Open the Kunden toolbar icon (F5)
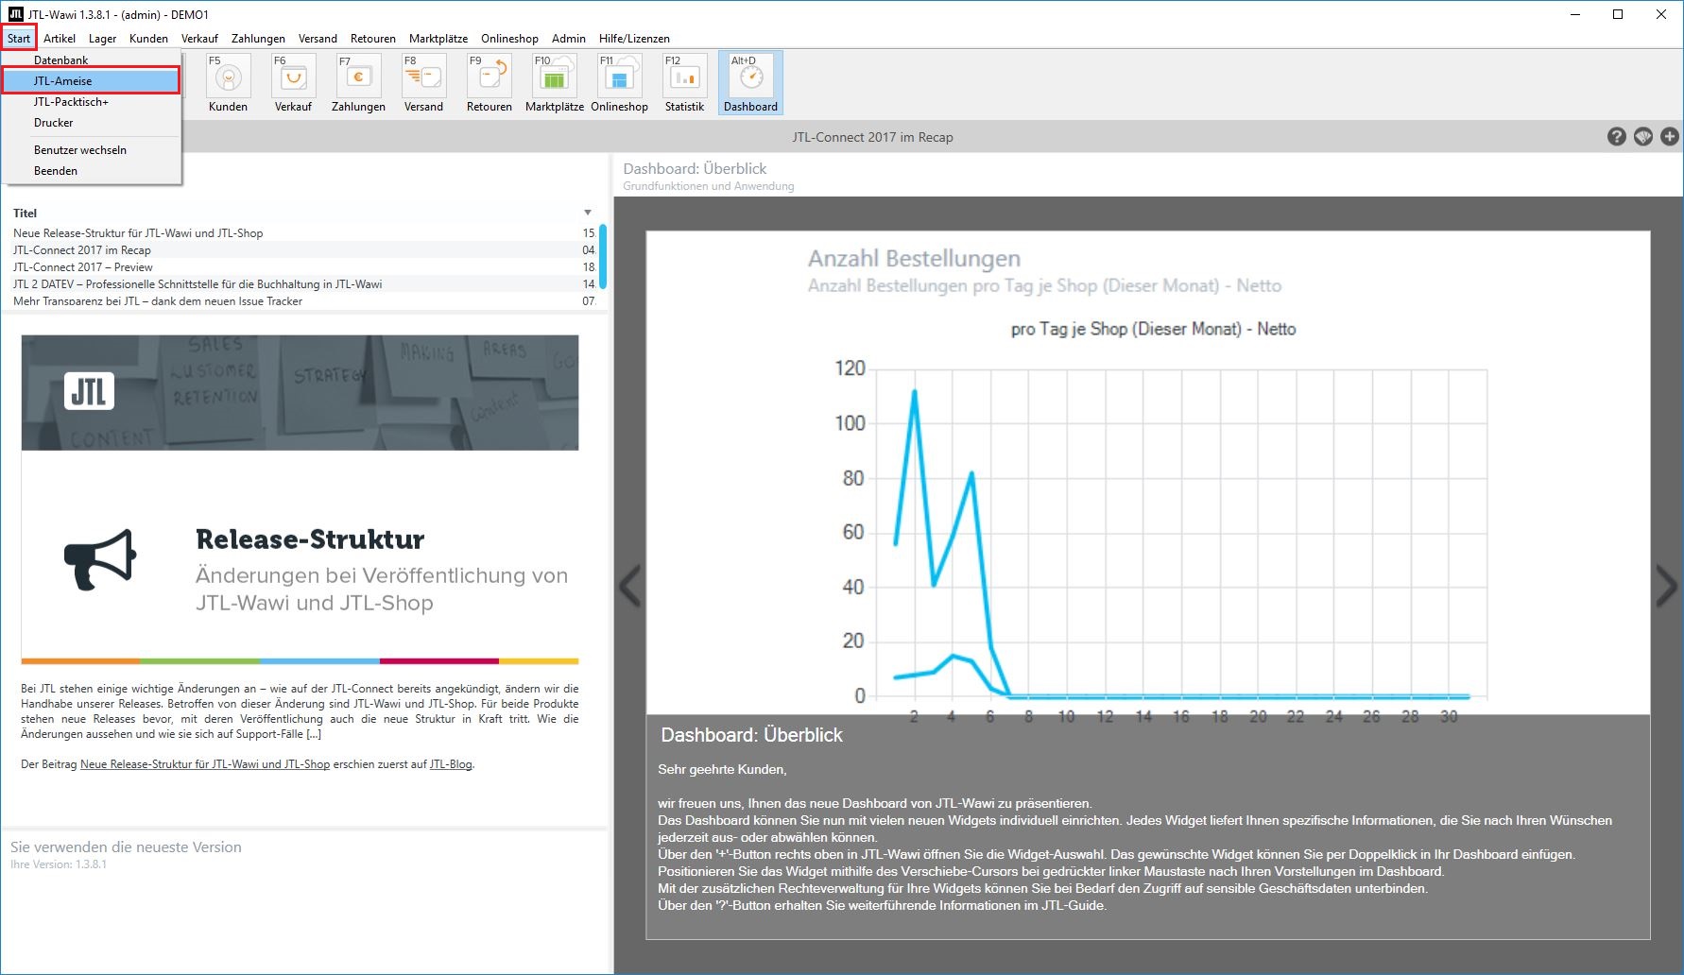Image resolution: width=1684 pixels, height=975 pixels. pos(228,83)
